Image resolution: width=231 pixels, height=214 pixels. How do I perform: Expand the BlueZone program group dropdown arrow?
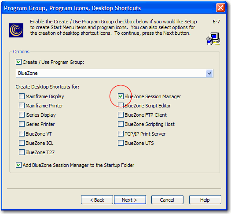point(209,73)
